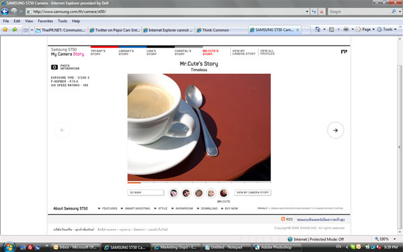
Task: Open Lindsay's Story
Action: 126,52
